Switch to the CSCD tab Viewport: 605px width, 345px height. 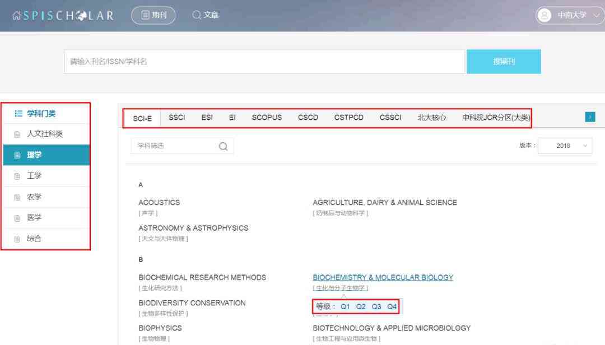308,117
